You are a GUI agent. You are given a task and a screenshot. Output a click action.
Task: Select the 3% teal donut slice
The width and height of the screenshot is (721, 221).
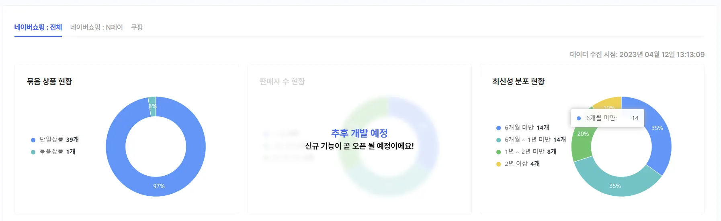[x=152, y=106]
